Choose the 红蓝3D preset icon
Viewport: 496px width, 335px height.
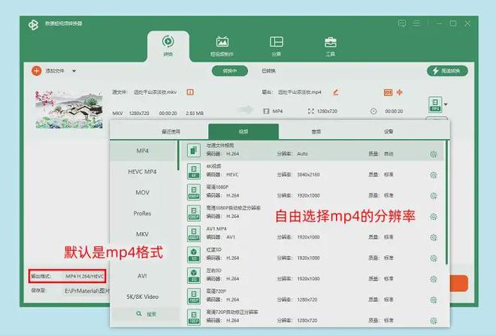194,255
